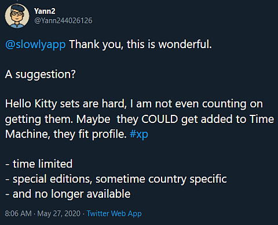Screen dimensions: 278x225
Task: Click the 8:06 AM timestamp
Action: (18, 213)
